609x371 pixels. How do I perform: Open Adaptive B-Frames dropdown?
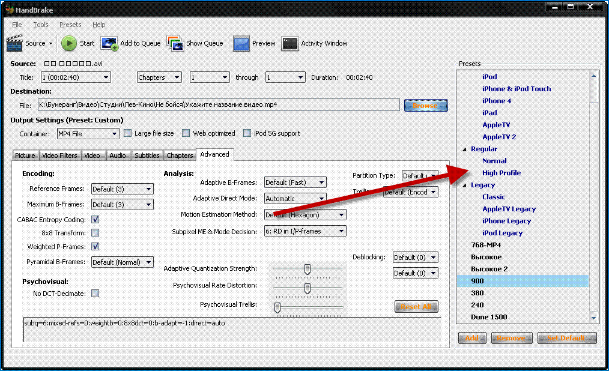[x=295, y=182]
